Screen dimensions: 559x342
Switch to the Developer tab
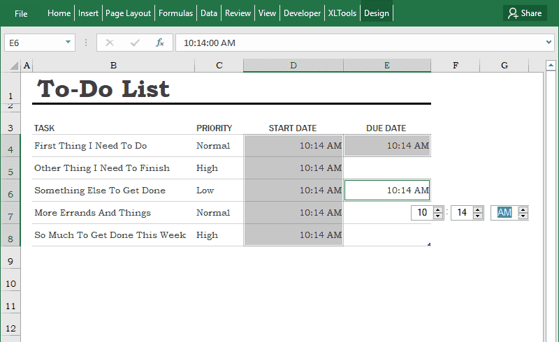[x=302, y=13]
